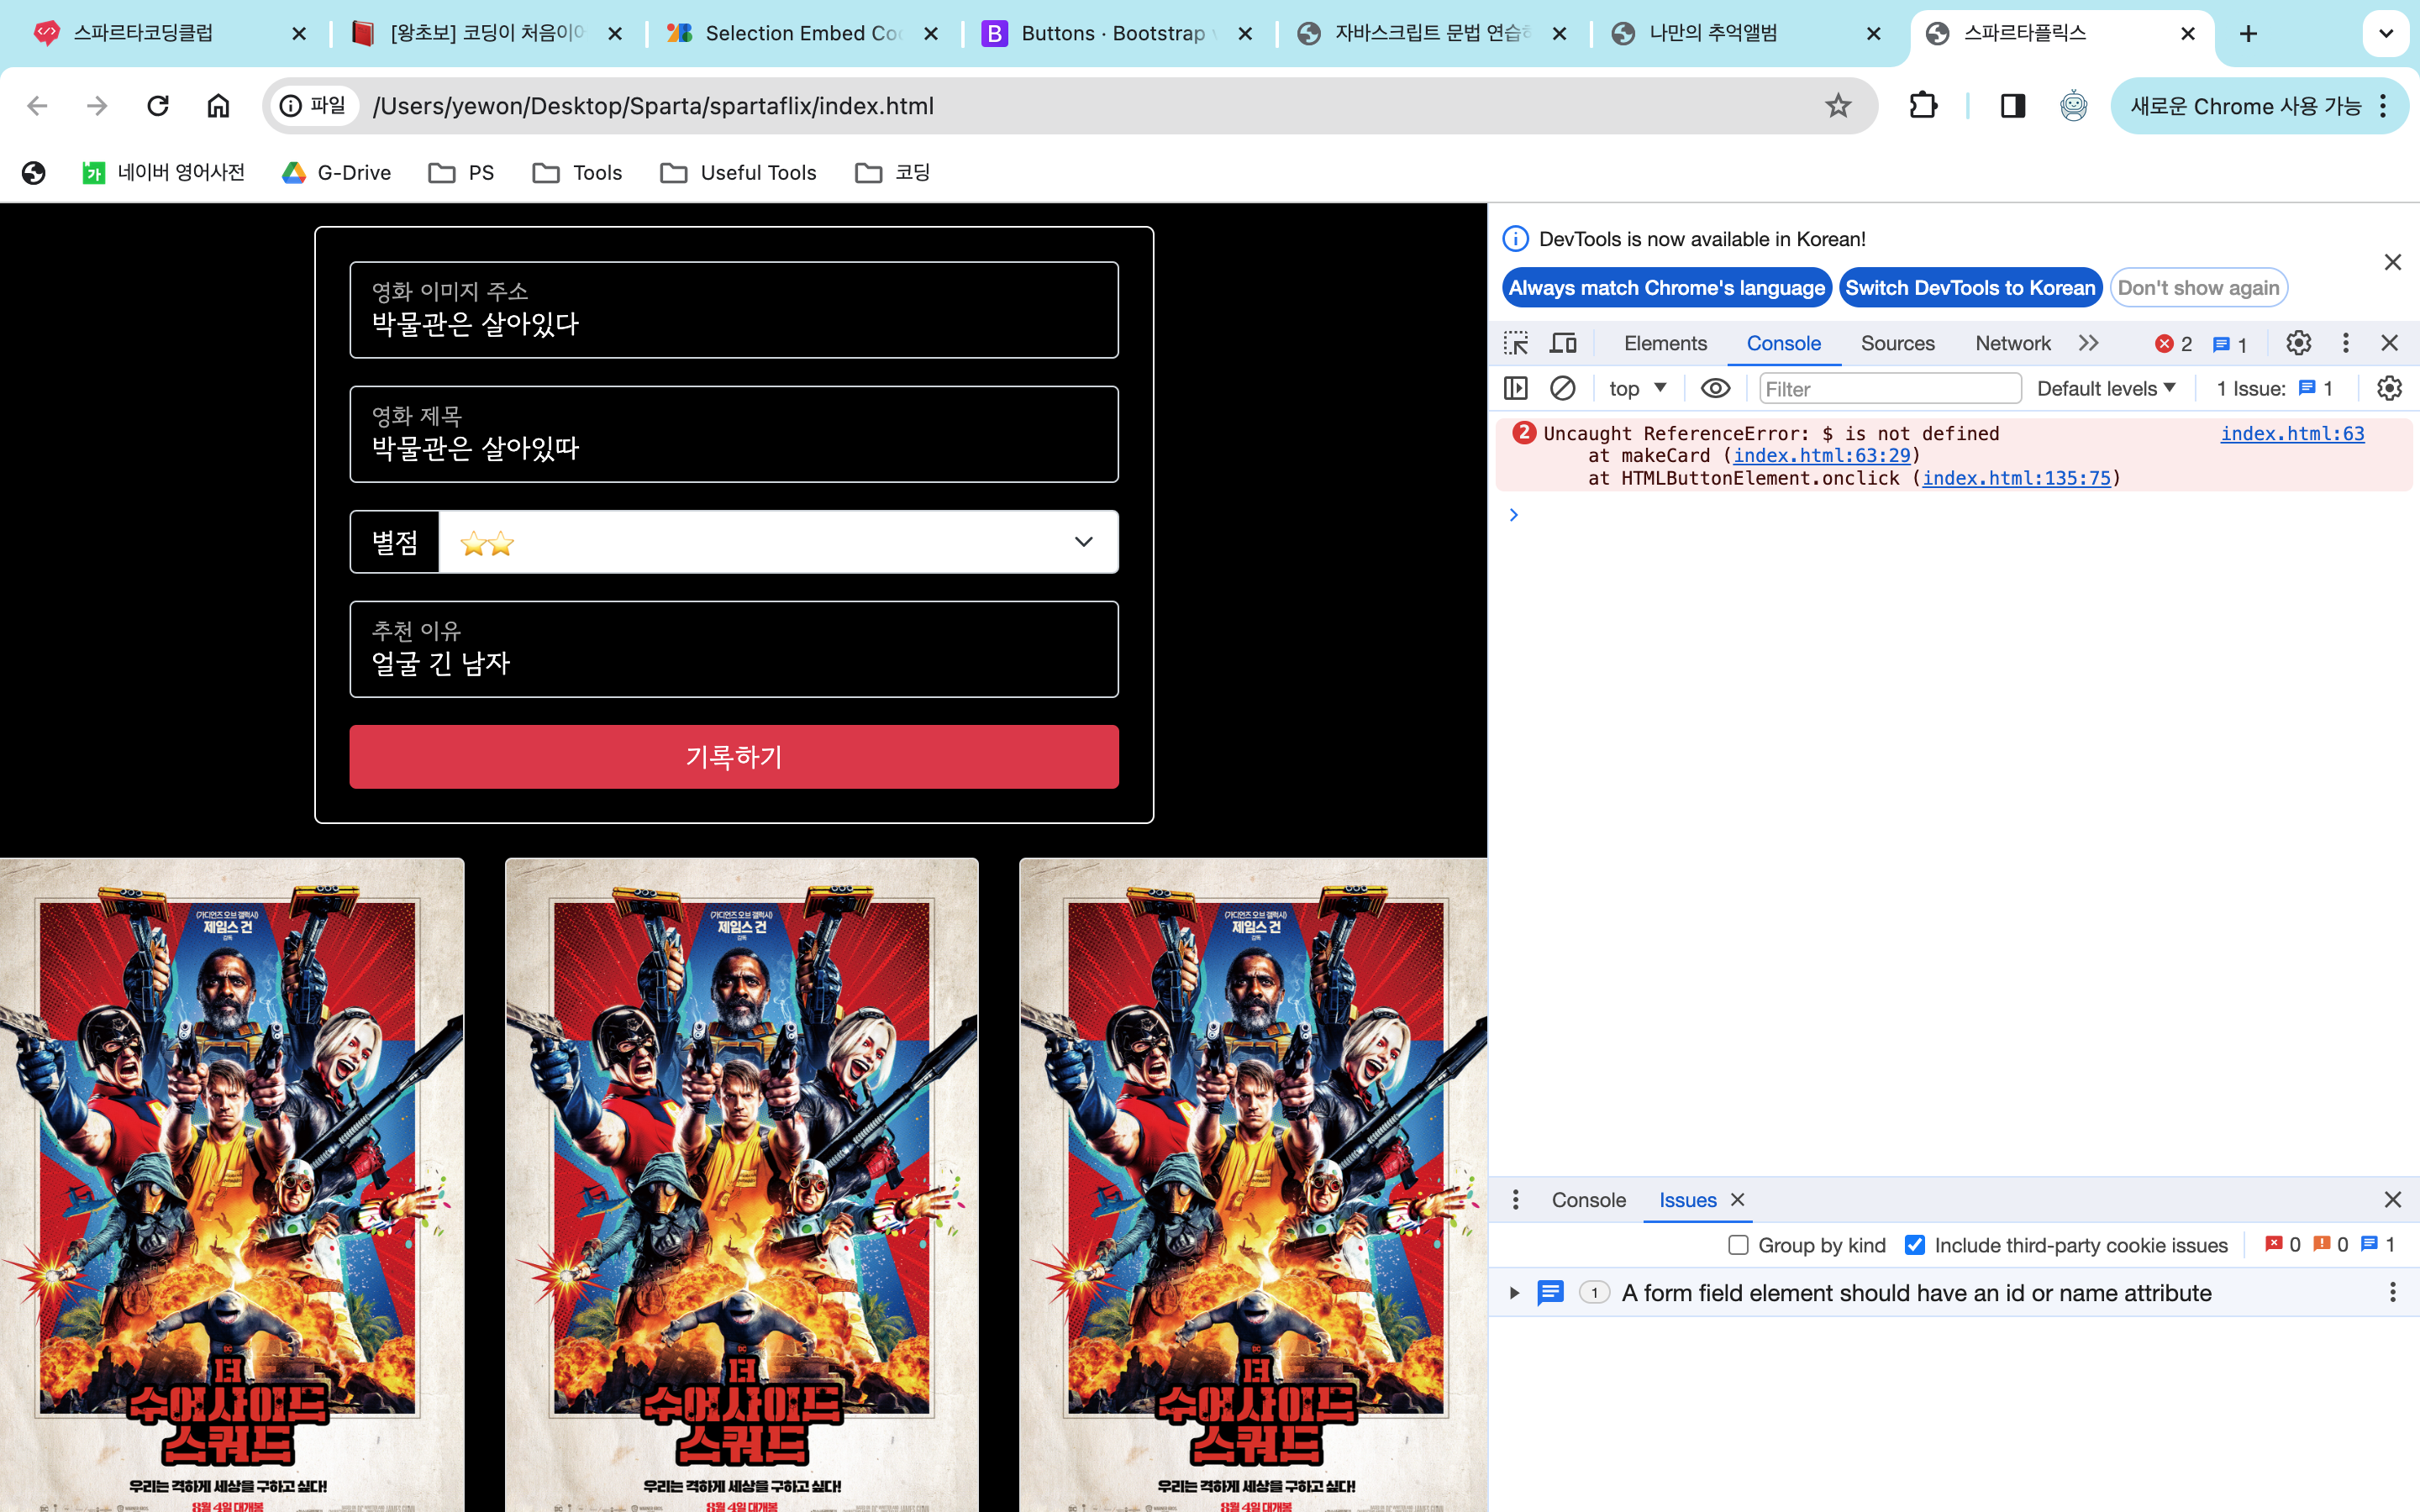Show the console sidebar panel
2420x1512 pixels.
pyautogui.click(x=1516, y=388)
